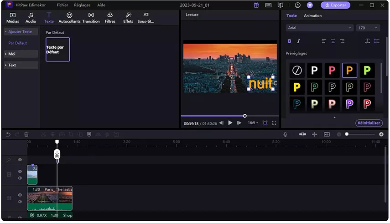
Task: Open the Fichier menu
Action: (62, 5)
